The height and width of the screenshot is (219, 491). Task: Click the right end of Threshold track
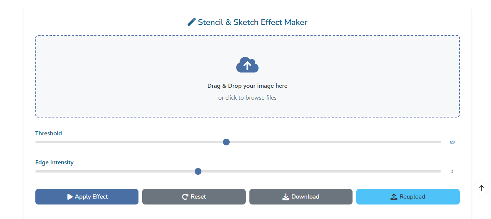pyautogui.click(x=439, y=142)
